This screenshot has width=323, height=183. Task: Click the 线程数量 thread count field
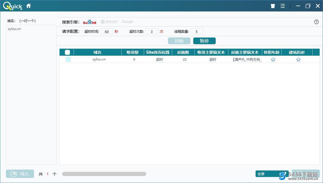[x=196, y=31]
